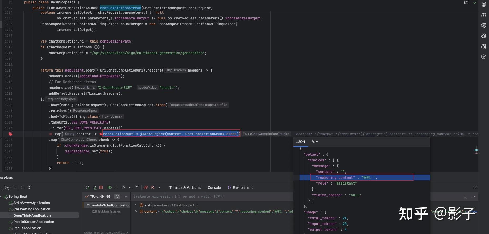
Task: Switch to the Console tab
Action: 214,187
